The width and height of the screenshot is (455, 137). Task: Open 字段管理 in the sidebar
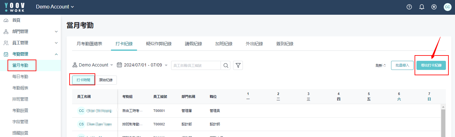tap(20, 122)
